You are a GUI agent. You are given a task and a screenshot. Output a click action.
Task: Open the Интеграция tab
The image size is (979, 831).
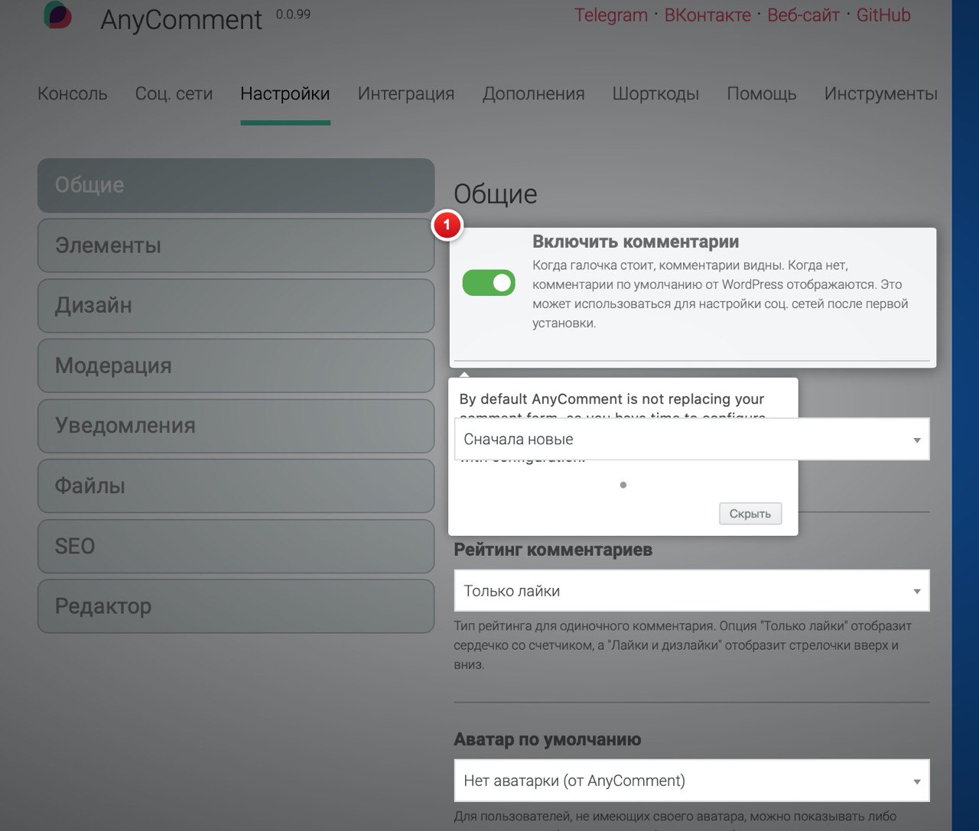406,94
